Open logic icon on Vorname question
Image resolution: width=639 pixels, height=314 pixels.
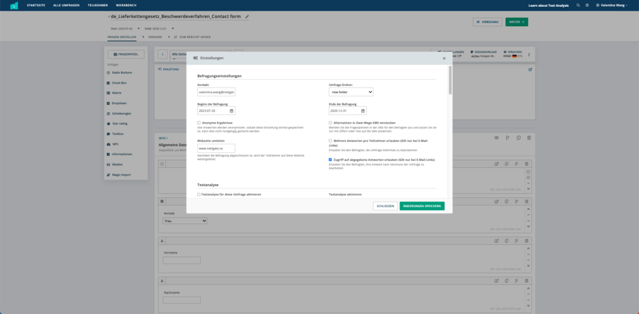(516, 241)
